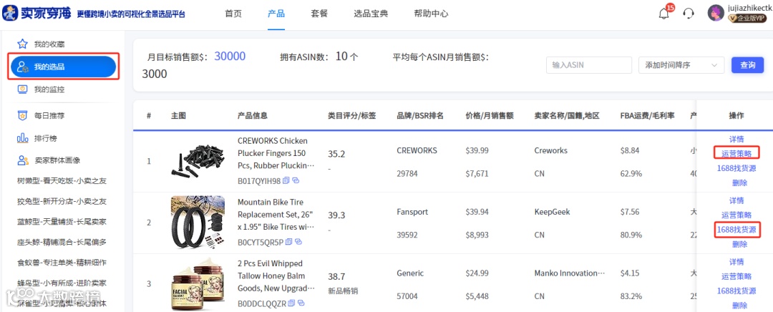The height and width of the screenshot is (312, 773).
Task: Switch to the 产品 tab
Action: tap(276, 14)
